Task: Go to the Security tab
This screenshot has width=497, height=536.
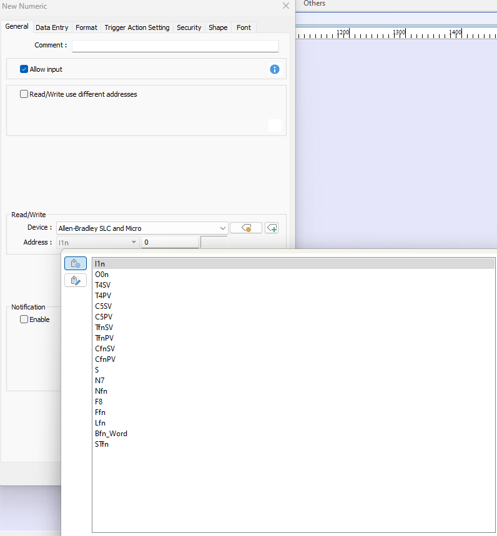Action: point(189,27)
